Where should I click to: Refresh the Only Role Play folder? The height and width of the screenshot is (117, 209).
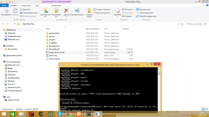pos(182,24)
